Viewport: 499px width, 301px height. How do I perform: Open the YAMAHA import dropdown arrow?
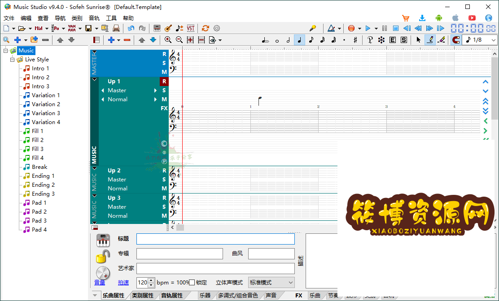tap(80, 28)
